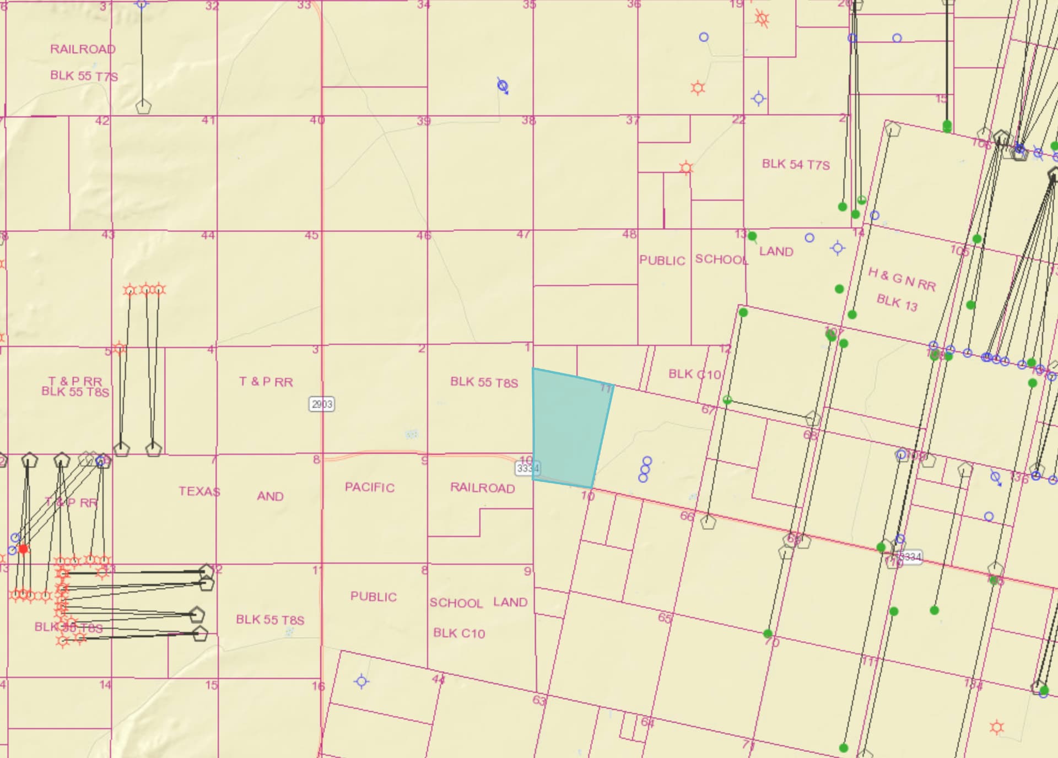This screenshot has width=1058, height=758.
Task: Select the H & G N RR label
Action: tap(902, 279)
